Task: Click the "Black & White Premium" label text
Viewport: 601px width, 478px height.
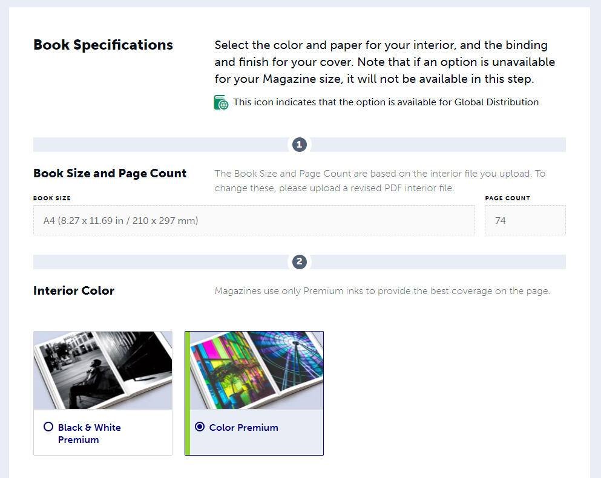Action: (x=89, y=433)
